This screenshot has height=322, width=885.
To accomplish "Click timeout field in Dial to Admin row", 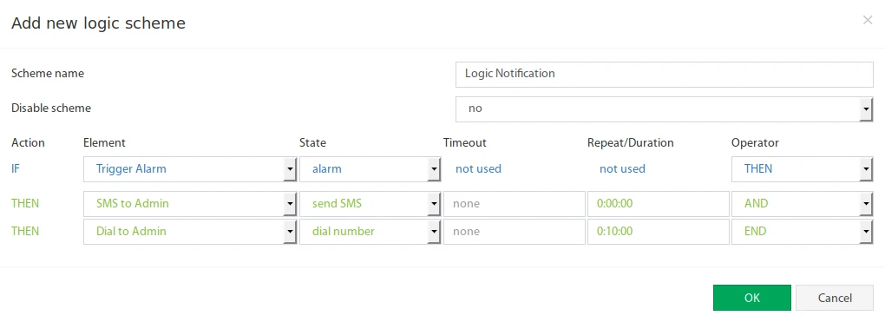I will click(x=515, y=232).
